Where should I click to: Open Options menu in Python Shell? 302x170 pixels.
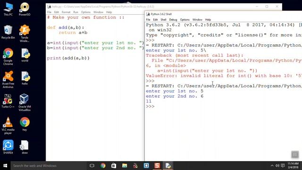click(x=185, y=20)
